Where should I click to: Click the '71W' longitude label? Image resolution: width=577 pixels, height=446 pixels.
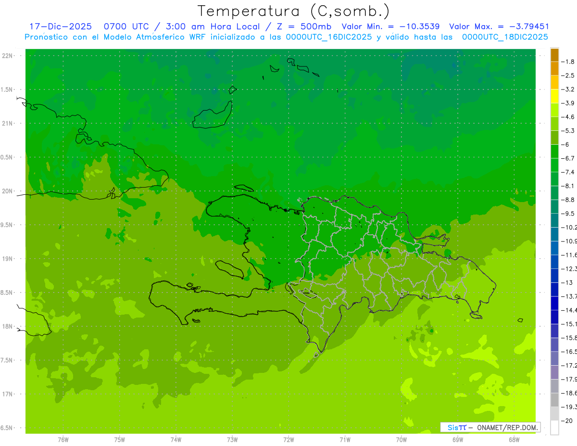click(345, 439)
